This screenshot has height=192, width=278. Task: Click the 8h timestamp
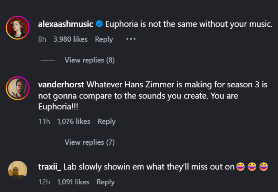tap(42, 39)
